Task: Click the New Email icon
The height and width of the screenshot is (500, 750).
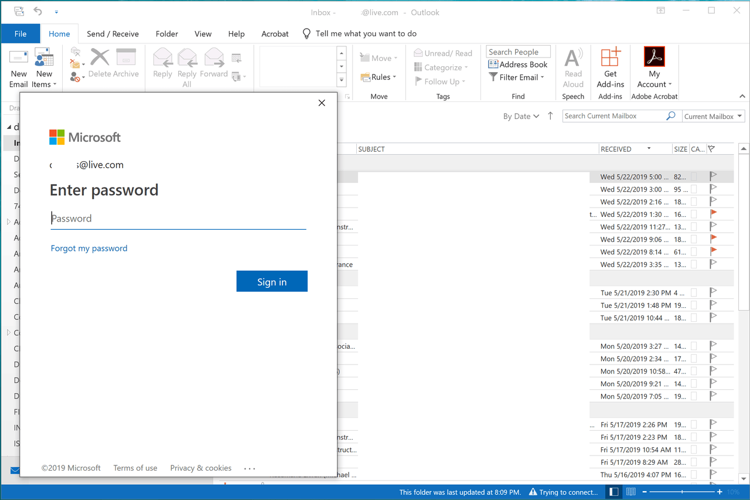Action: point(19,57)
